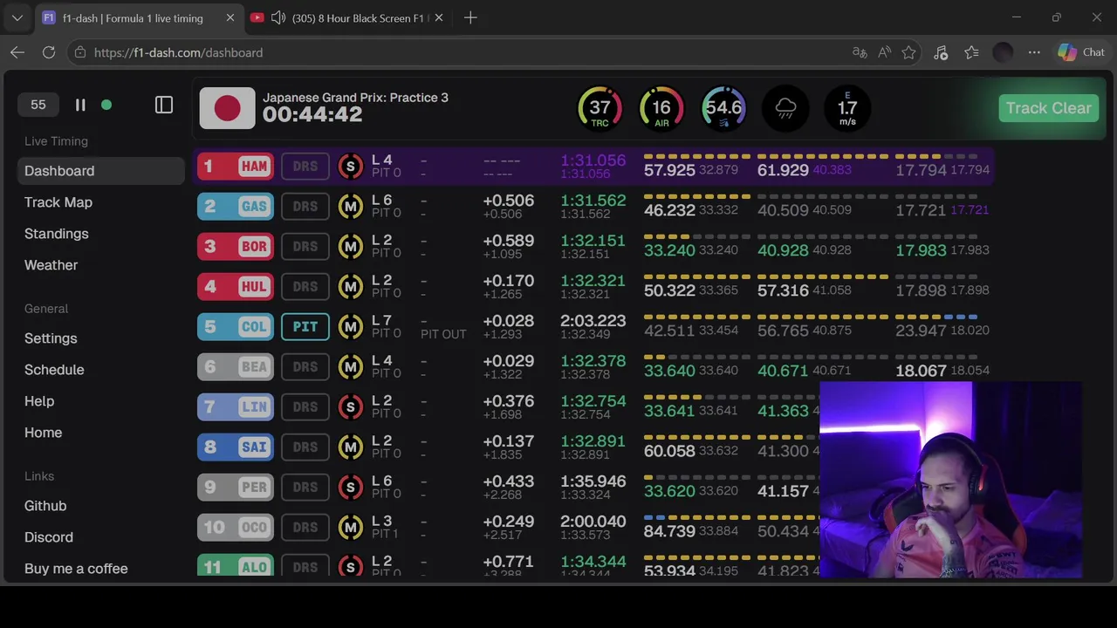
Task: Close the f1-dash browser tab
Action: click(230, 17)
